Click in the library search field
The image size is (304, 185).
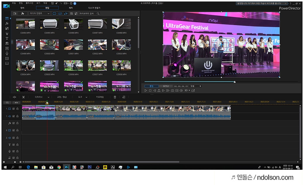[88, 13]
